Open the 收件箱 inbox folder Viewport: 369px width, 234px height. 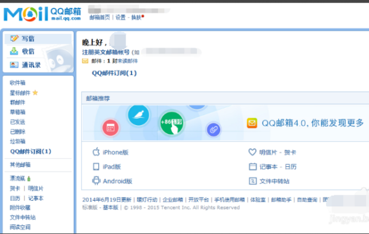18,83
